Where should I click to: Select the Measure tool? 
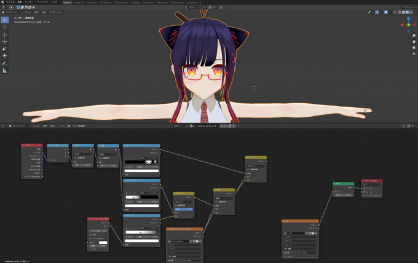[4, 70]
